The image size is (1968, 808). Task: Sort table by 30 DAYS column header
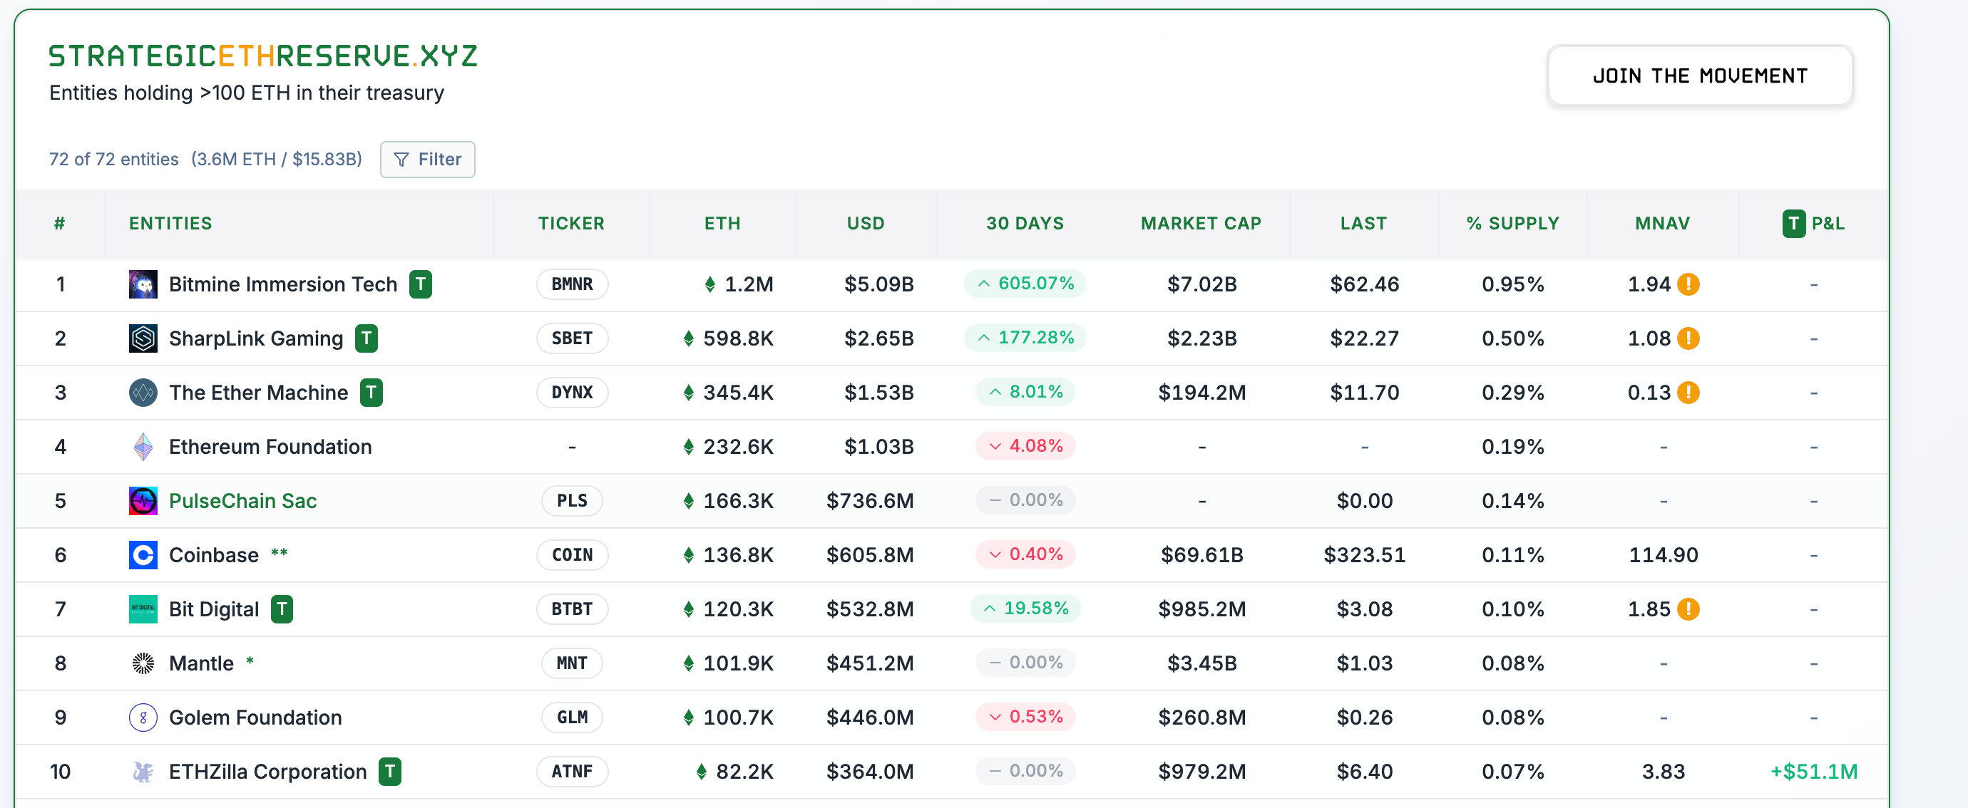point(1025,224)
